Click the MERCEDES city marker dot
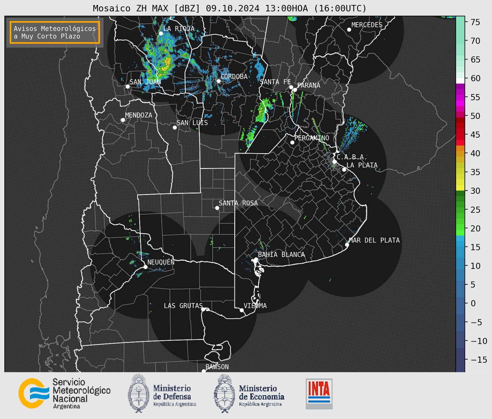 [349, 30]
